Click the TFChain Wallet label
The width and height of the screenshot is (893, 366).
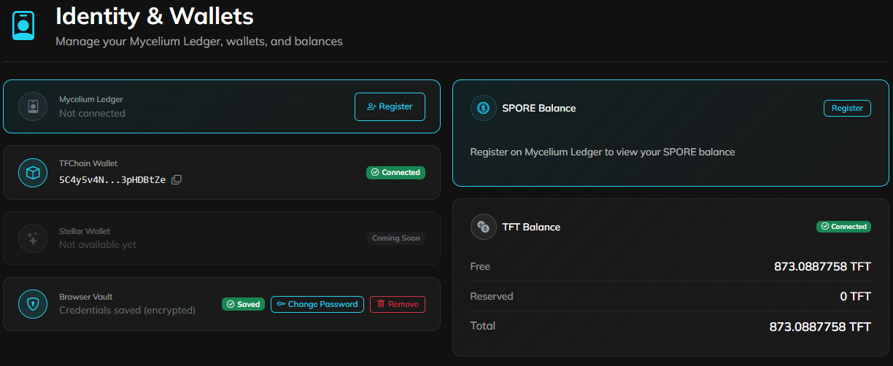pyautogui.click(x=88, y=164)
